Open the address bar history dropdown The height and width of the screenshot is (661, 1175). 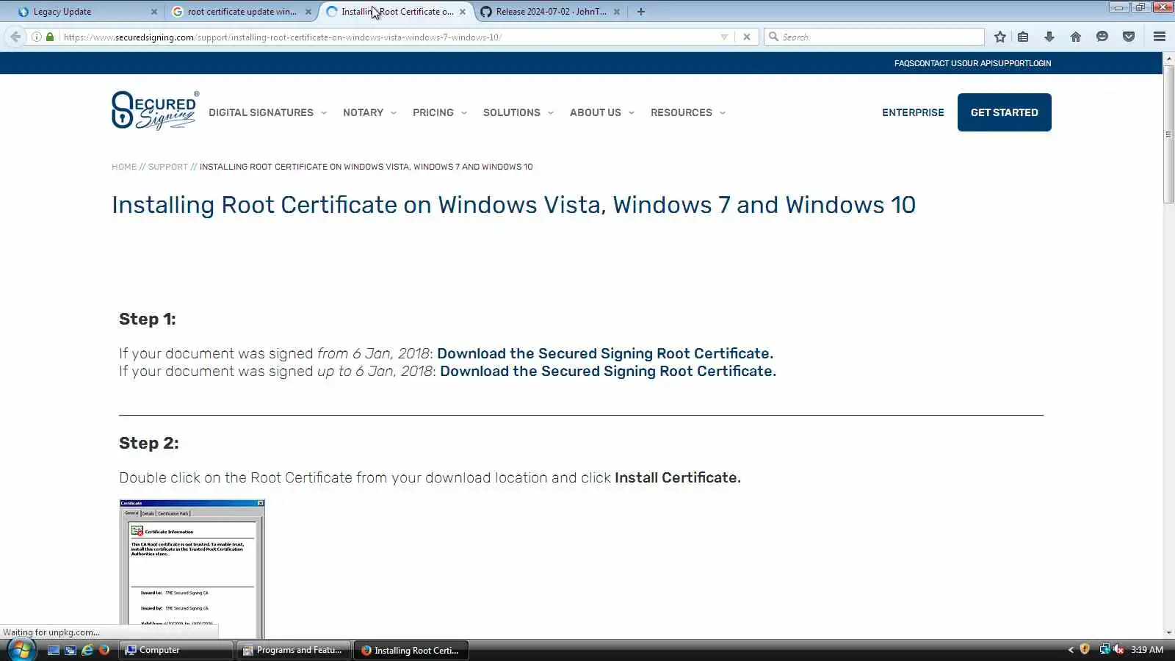click(x=724, y=37)
